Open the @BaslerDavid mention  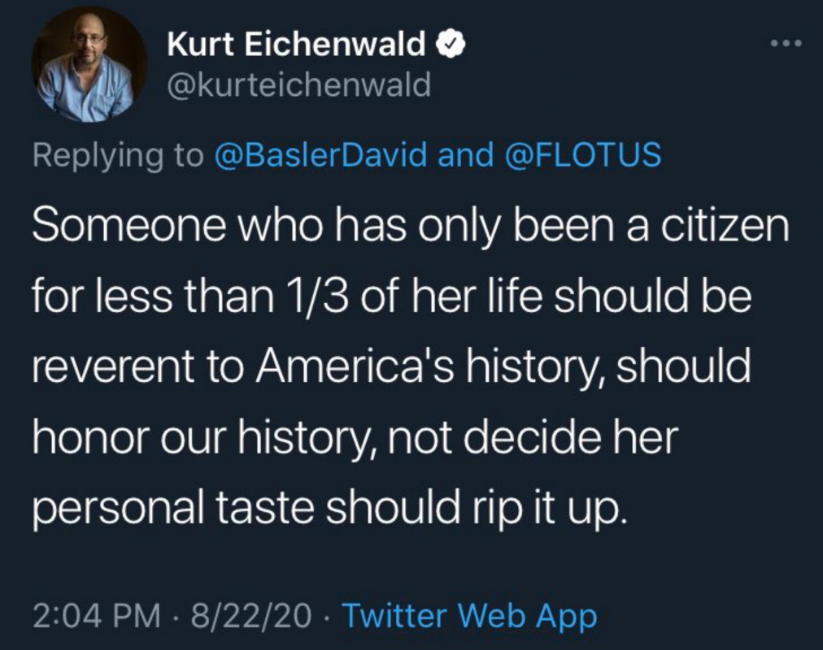(x=320, y=154)
